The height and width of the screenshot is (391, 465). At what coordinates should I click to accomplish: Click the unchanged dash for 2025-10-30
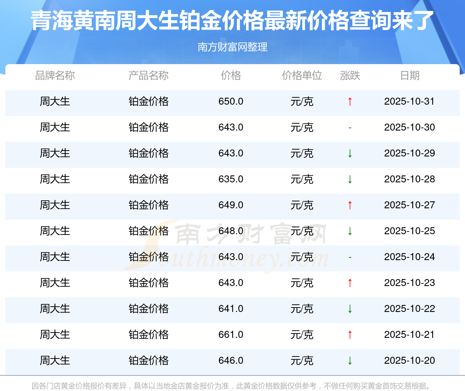(350, 128)
